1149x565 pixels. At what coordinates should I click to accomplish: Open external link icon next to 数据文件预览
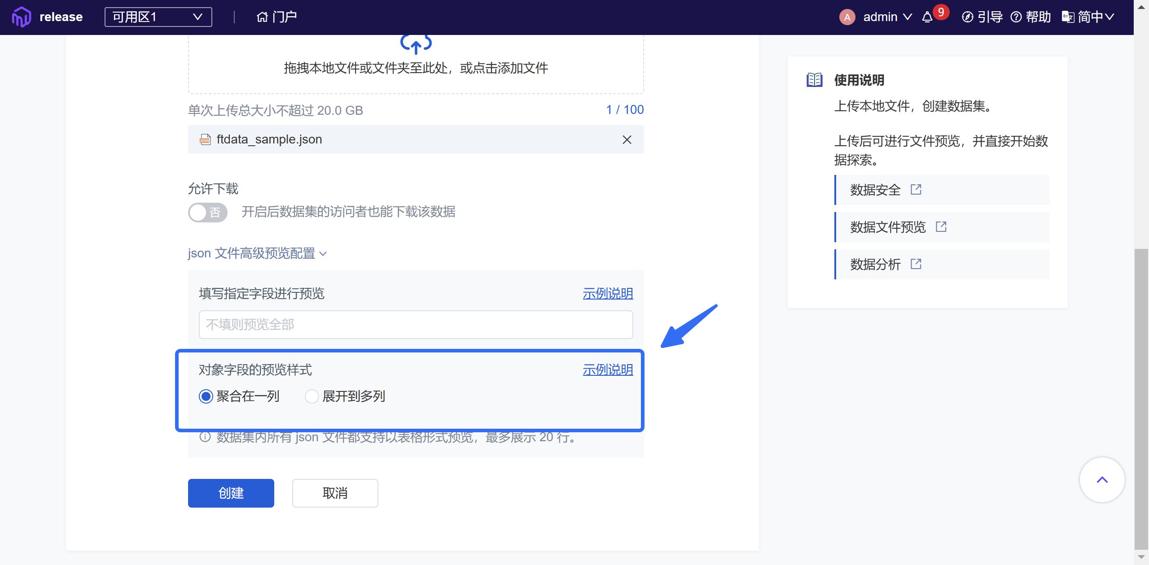[x=941, y=227]
